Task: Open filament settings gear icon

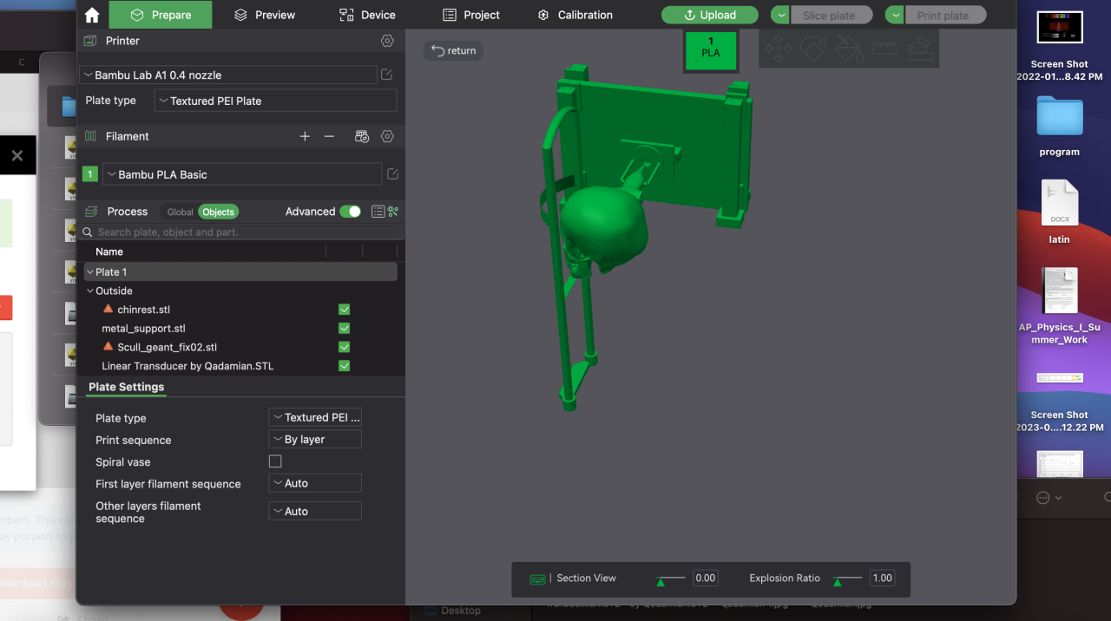Action: pyautogui.click(x=387, y=136)
